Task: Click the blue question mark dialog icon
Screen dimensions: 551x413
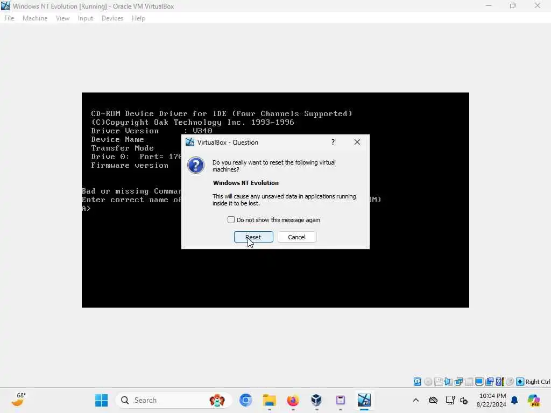Action: (x=196, y=166)
